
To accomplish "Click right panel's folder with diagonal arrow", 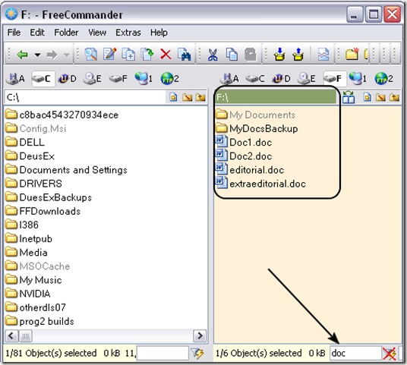I will pyautogui.click(x=380, y=97).
